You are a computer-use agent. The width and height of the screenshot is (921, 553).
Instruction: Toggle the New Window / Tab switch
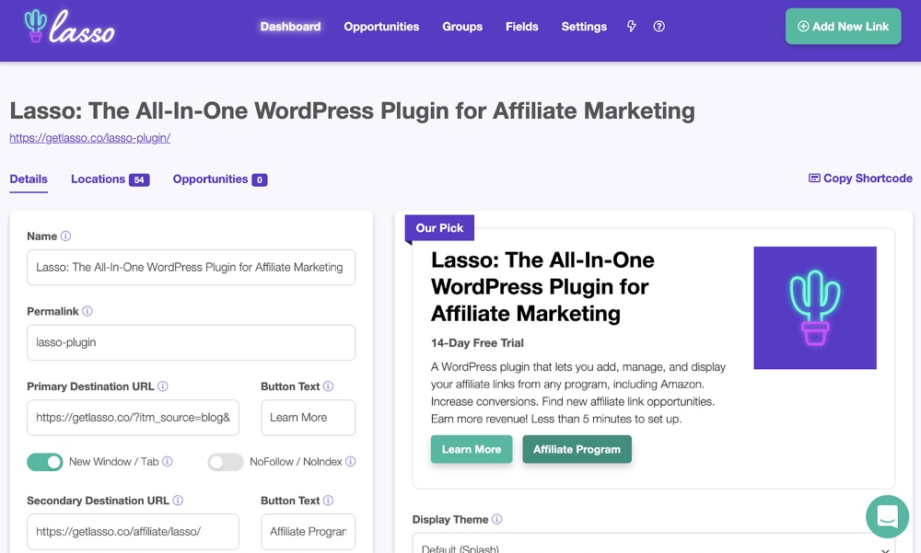point(44,462)
